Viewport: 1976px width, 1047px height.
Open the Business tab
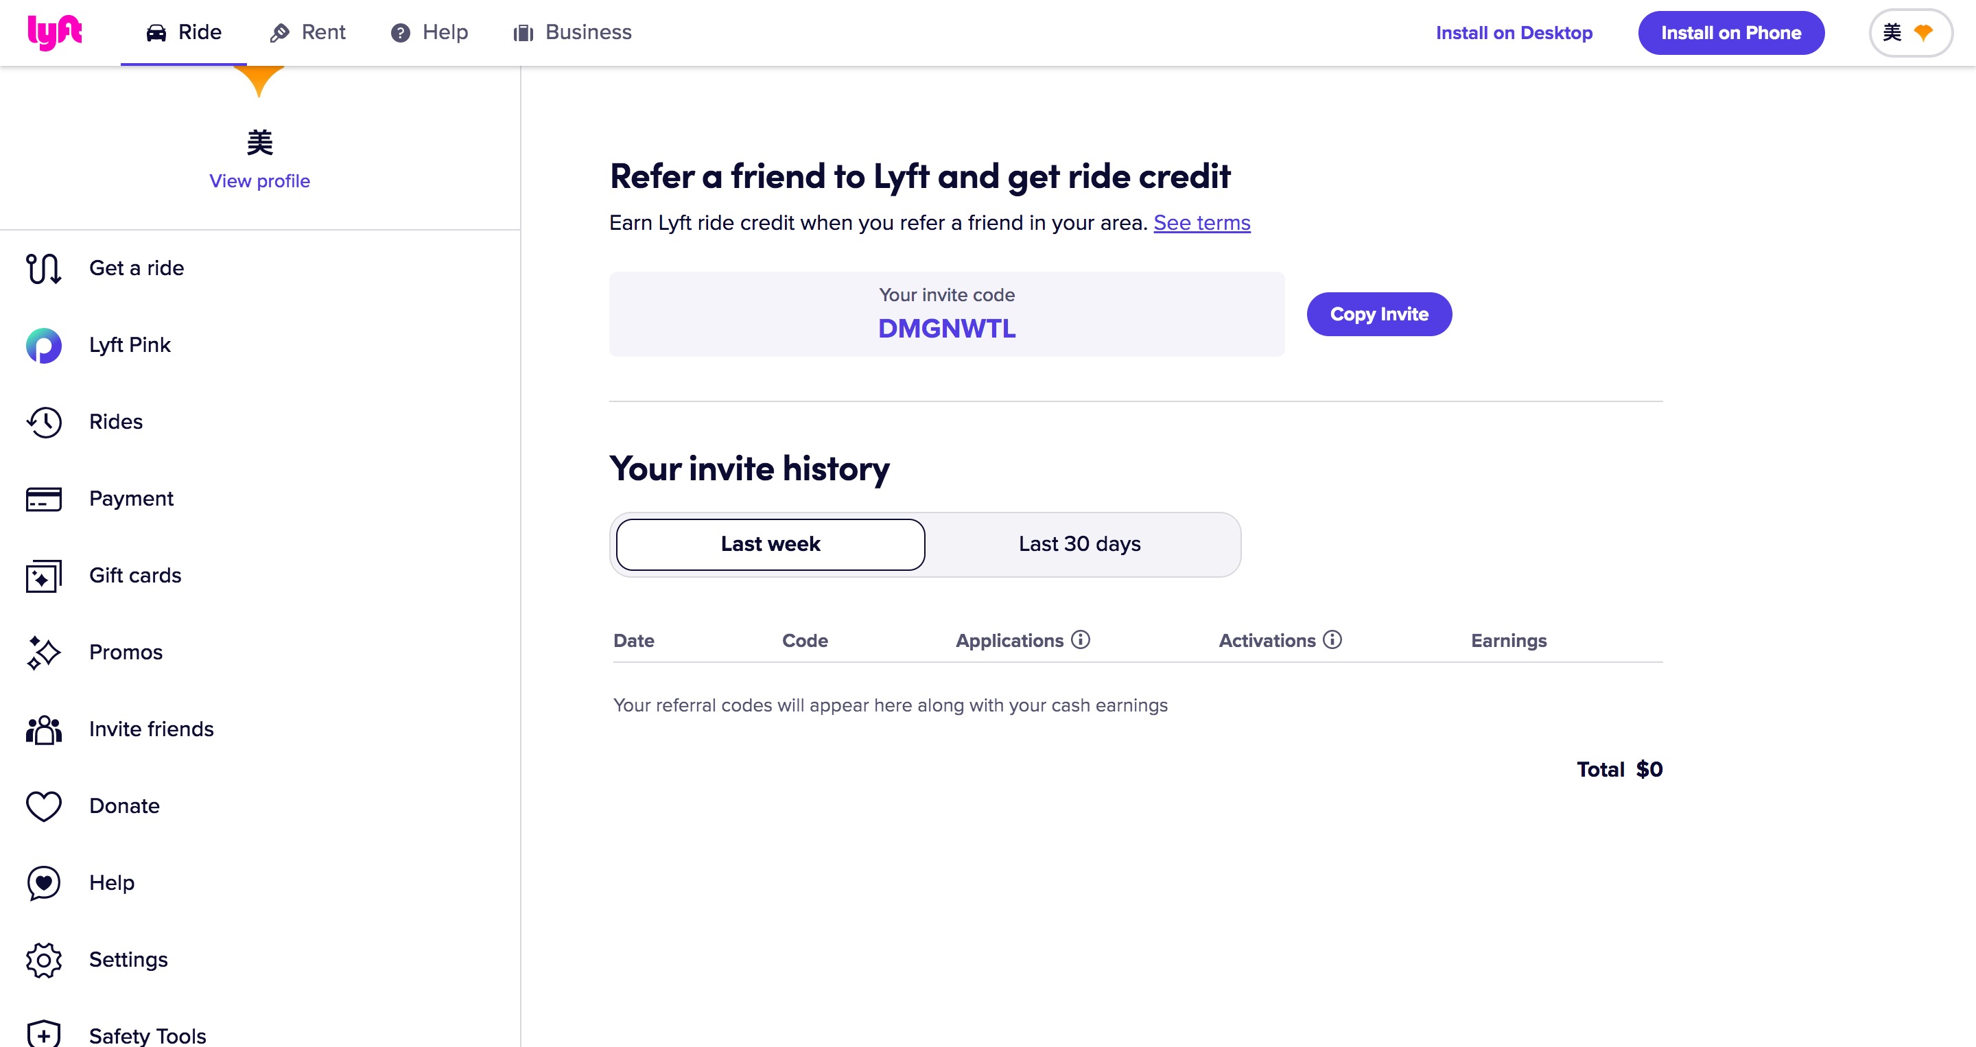[572, 32]
